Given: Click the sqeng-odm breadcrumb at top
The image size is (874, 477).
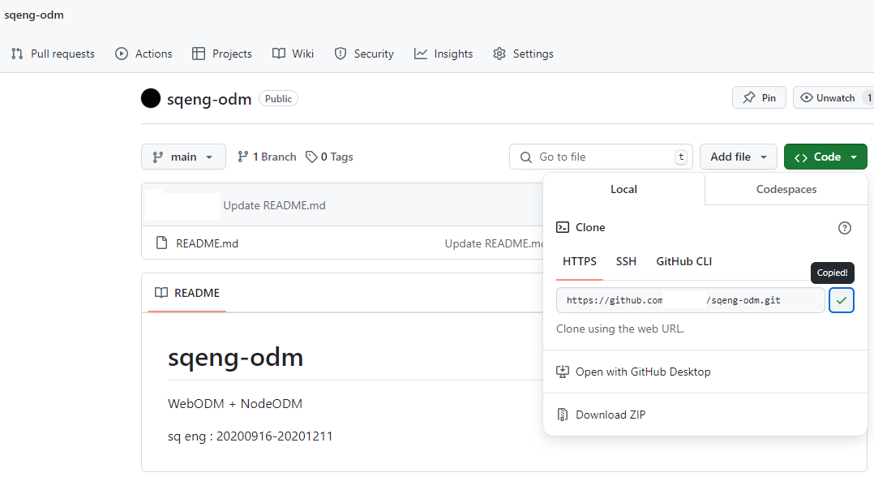Looking at the screenshot, I should 34,15.
